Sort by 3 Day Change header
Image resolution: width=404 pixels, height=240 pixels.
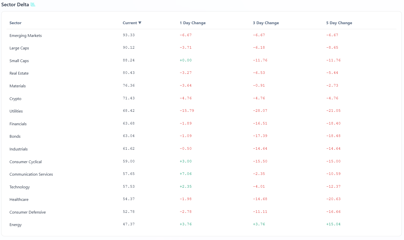pos(266,23)
